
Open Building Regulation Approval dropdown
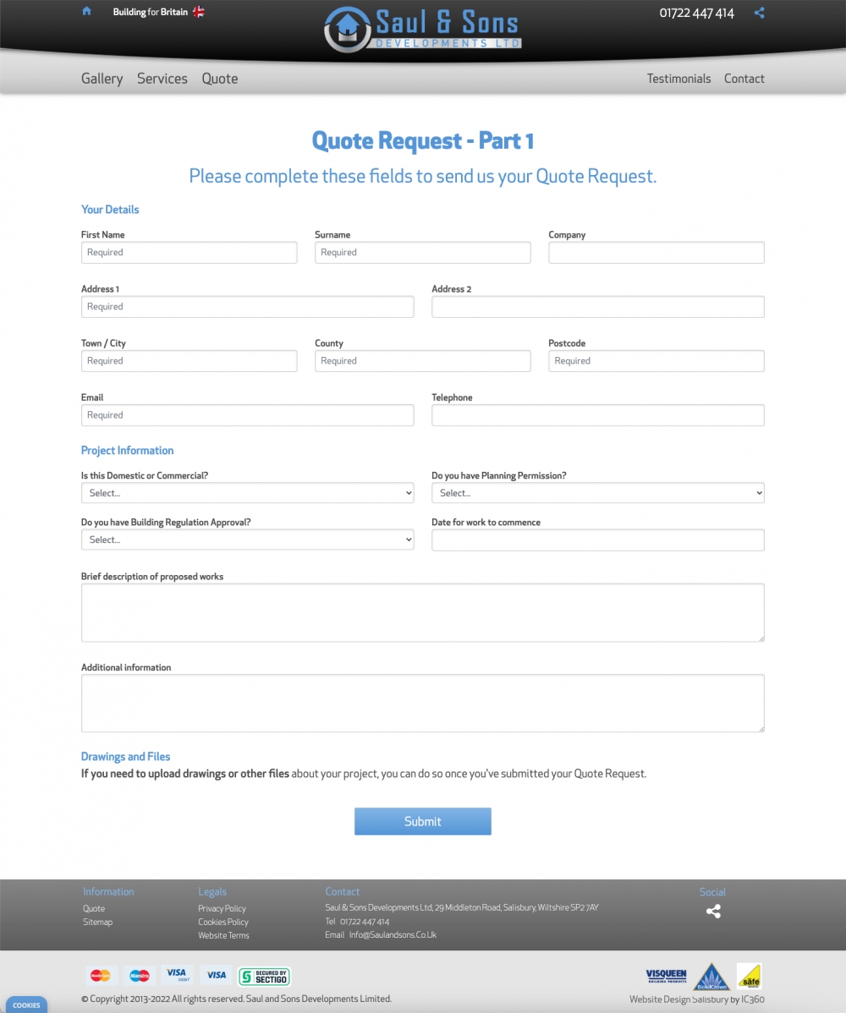coord(247,539)
